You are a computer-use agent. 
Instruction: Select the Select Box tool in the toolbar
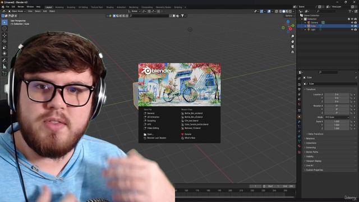(x=4, y=22)
